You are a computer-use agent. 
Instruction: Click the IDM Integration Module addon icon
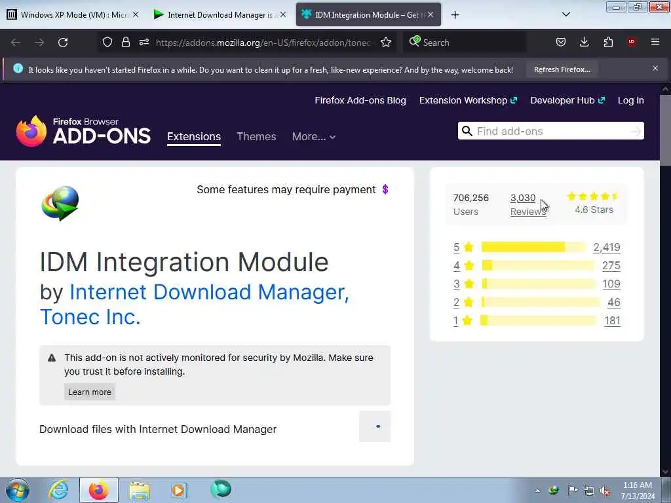click(x=60, y=203)
